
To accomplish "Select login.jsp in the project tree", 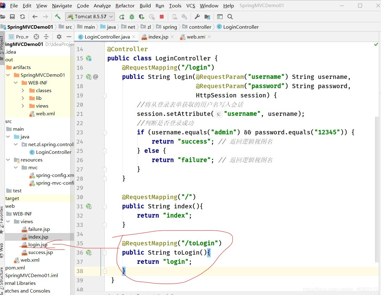I will (34, 244).
